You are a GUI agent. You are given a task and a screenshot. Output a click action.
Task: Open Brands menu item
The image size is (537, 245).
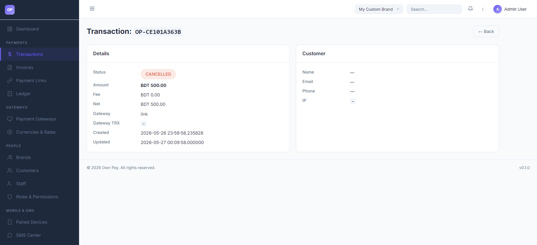(39, 157)
